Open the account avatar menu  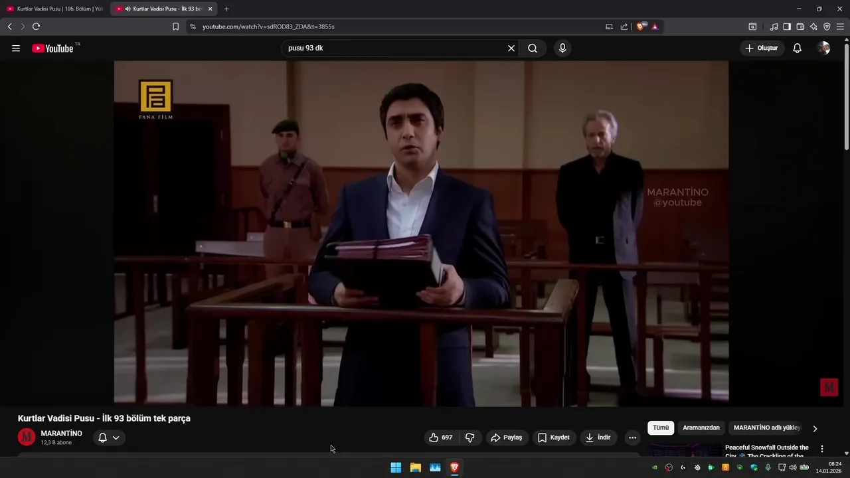click(824, 48)
